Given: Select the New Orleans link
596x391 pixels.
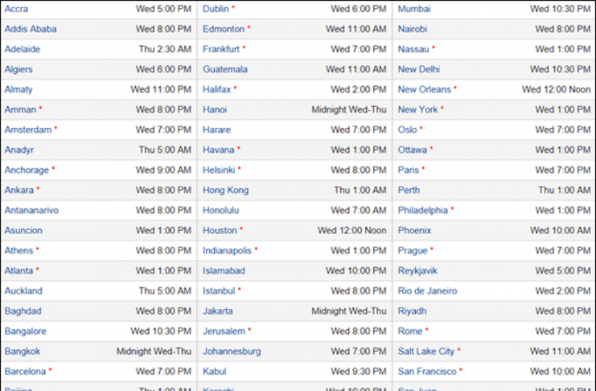Looking at the screenshot, I should coord(425,89).
